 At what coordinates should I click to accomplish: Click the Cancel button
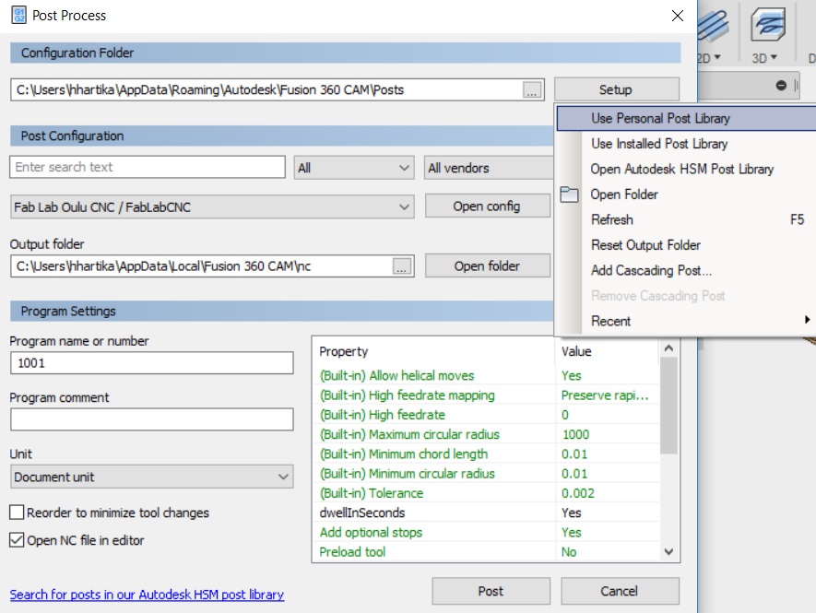coord(620,591)
